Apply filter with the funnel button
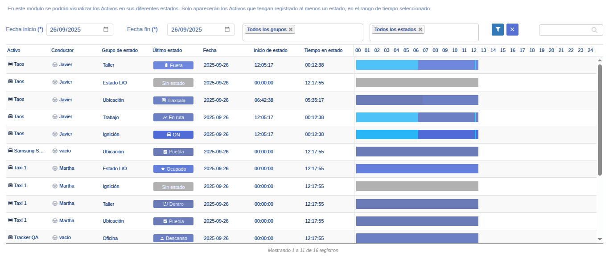This screenshot has height=268, width=609. click(x=498, y=29)
